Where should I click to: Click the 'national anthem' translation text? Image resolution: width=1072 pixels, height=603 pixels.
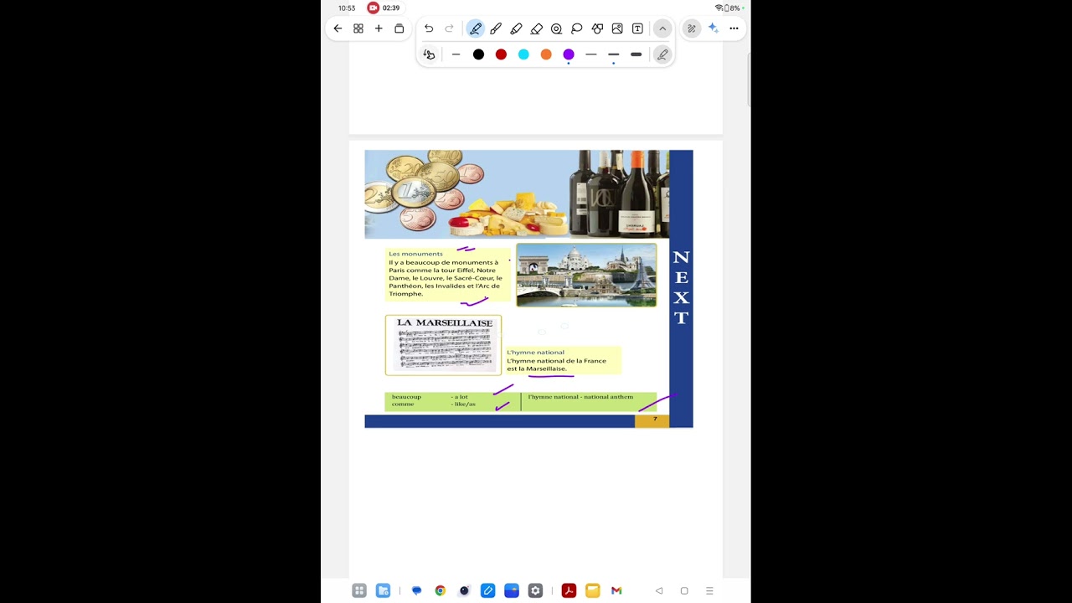click(x=609, y=397)
